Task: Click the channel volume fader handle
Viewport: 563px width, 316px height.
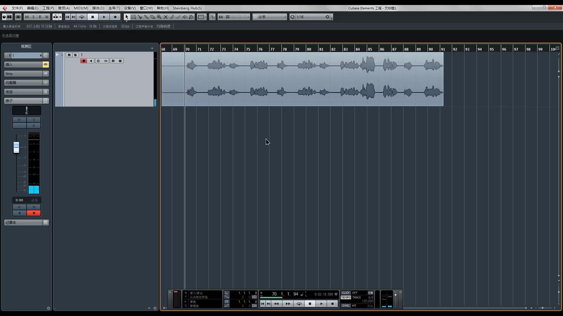Action: (x=16, y=147)
